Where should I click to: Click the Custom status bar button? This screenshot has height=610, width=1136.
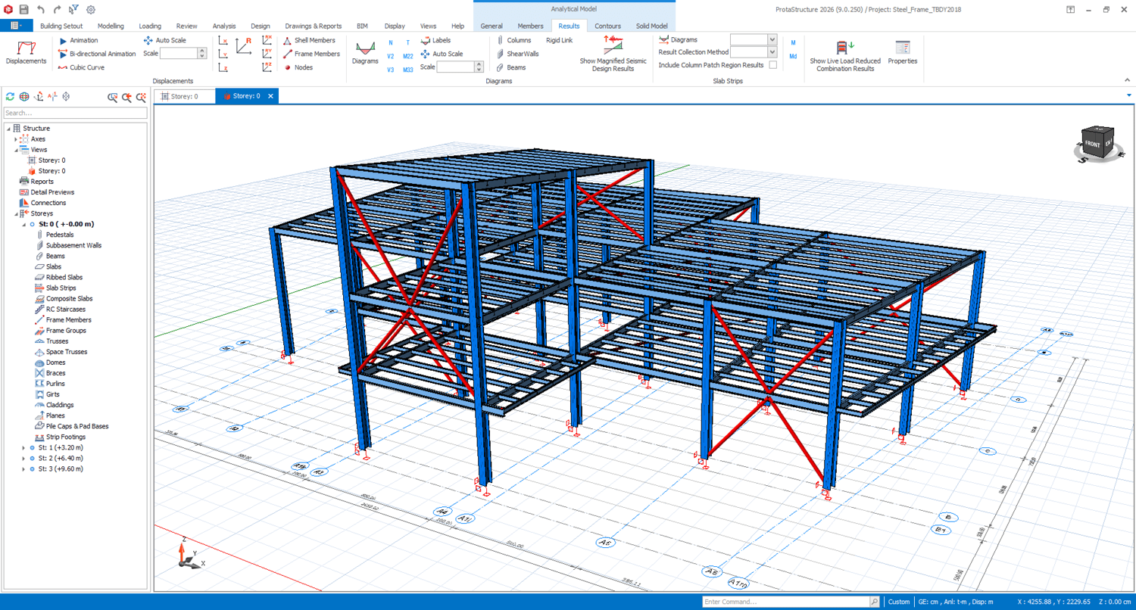pos(899,602)
